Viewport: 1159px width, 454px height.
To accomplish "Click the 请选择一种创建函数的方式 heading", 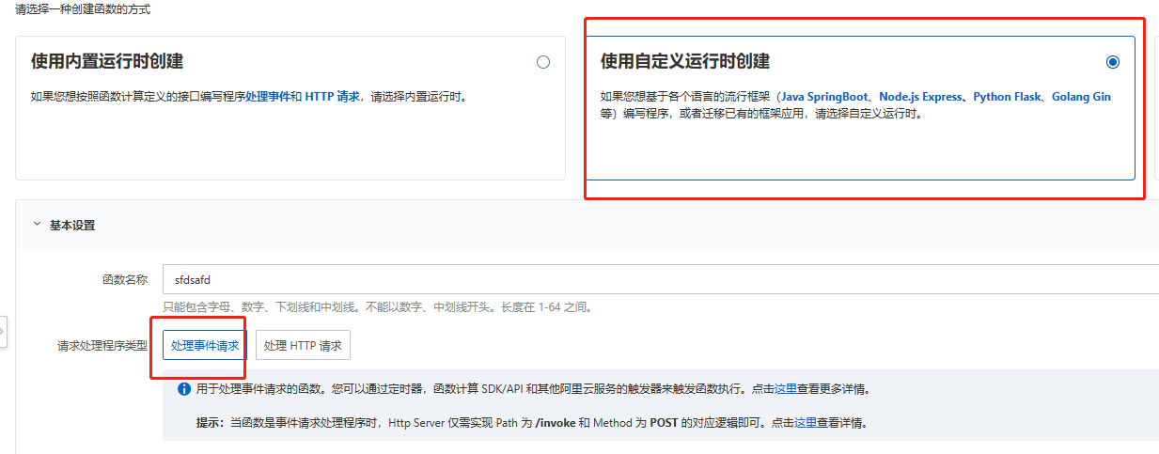I will click(x=83, y=8).
